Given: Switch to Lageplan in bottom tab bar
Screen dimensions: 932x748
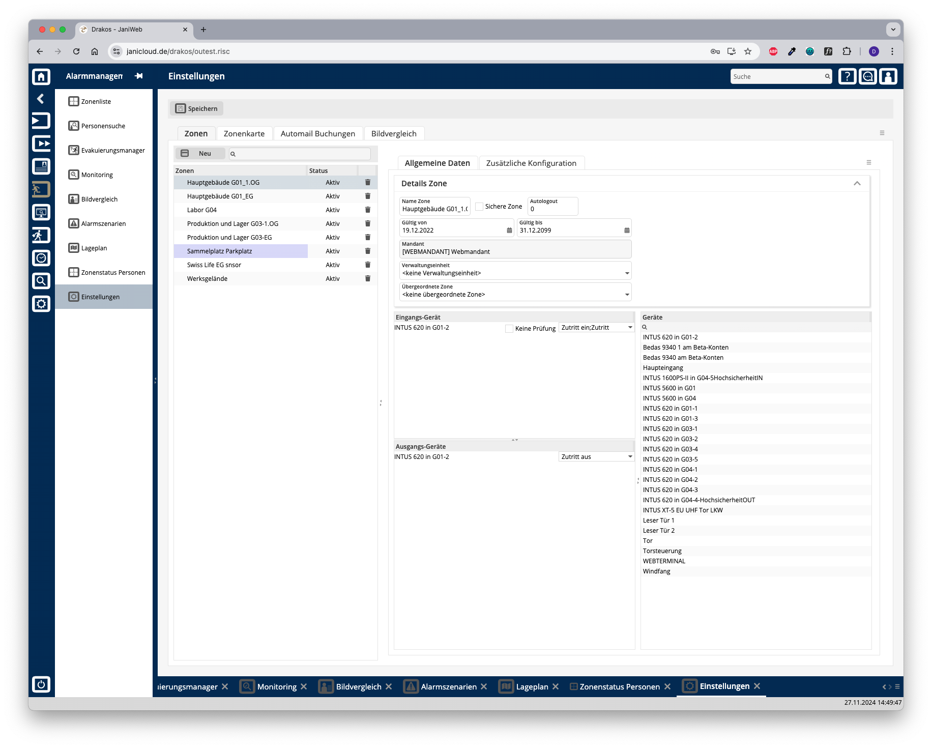Looking at the screenshot, I should [x=532, y=686].
